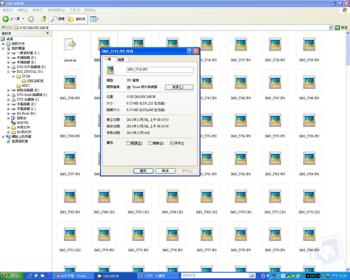Select 桌面 at the tree root
The image size is (350, 280).
click(x=10, y=39)
